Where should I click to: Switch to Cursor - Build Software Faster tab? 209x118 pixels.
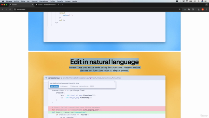pyautogui.click(x=47, y=5)
